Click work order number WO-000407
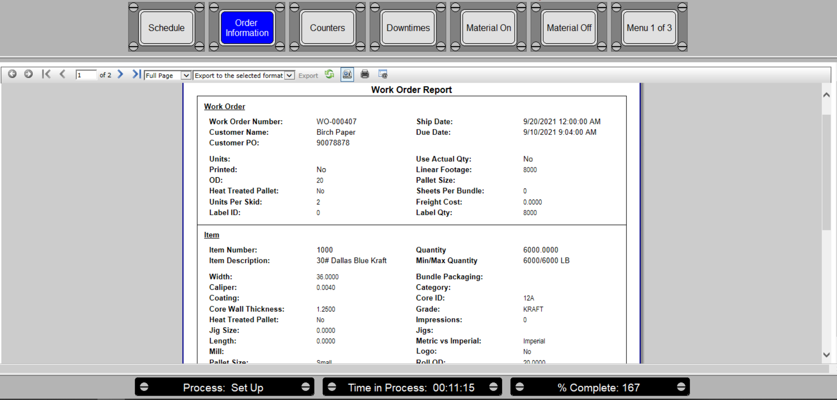Image resolution: width=837 pixels, height=400 pixels. tap(336, 121)
